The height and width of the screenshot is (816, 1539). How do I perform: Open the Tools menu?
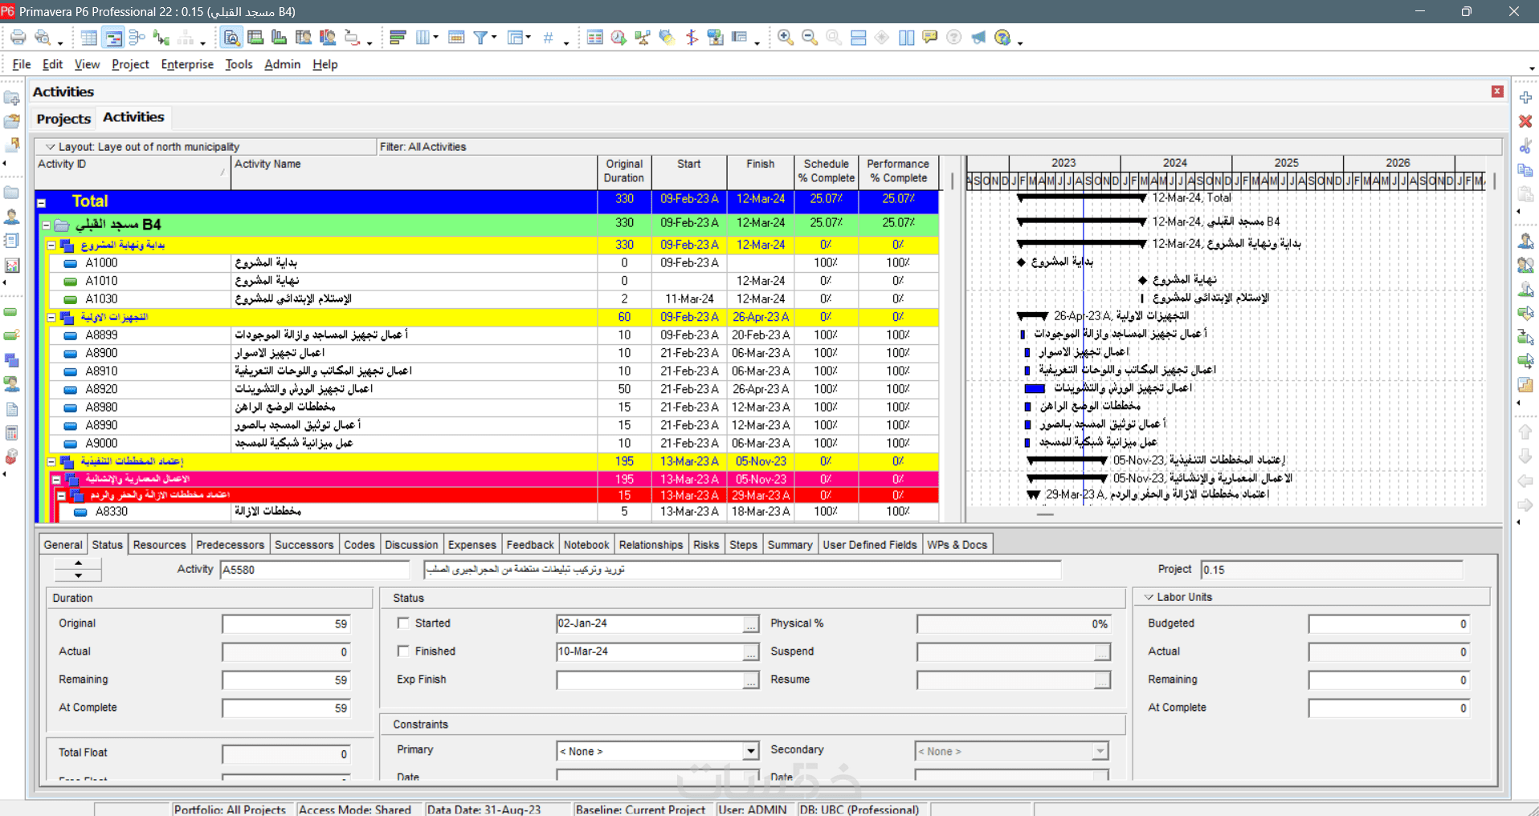[x=239, y=64]
